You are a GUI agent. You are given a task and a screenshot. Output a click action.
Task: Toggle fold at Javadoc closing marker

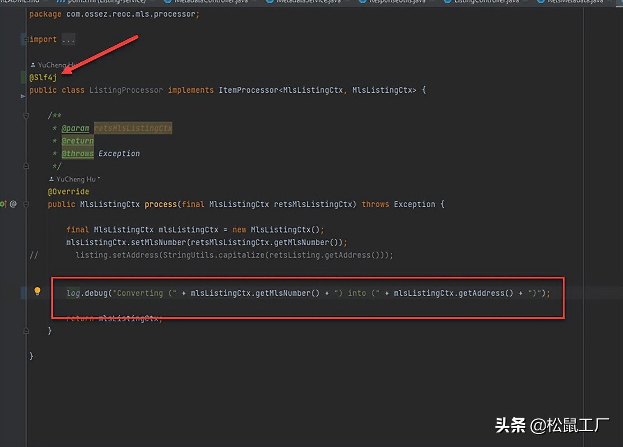tap(26, 166)
